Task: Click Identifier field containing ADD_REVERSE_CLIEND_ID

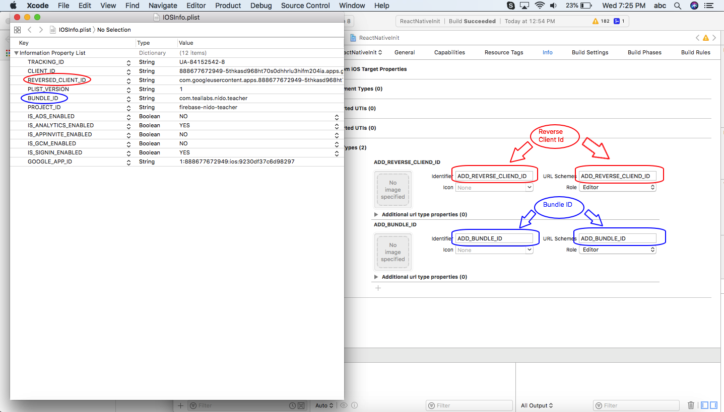Action: coord(494,176)
